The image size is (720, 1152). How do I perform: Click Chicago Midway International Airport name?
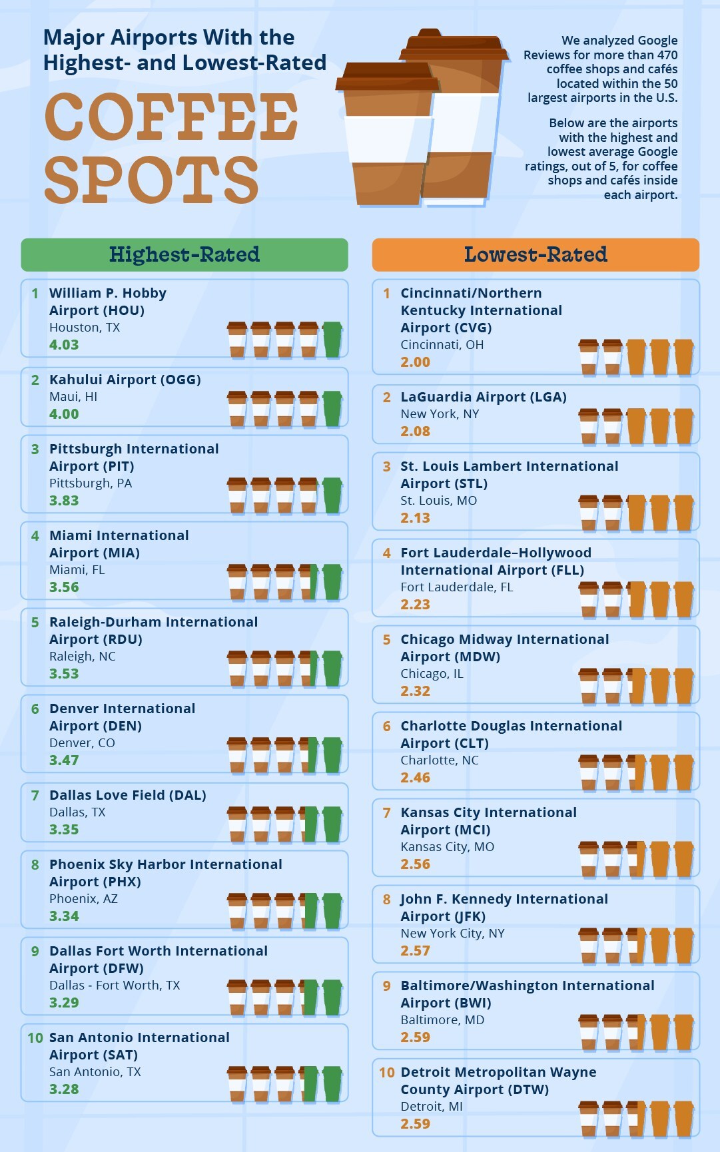pos(504,648)
